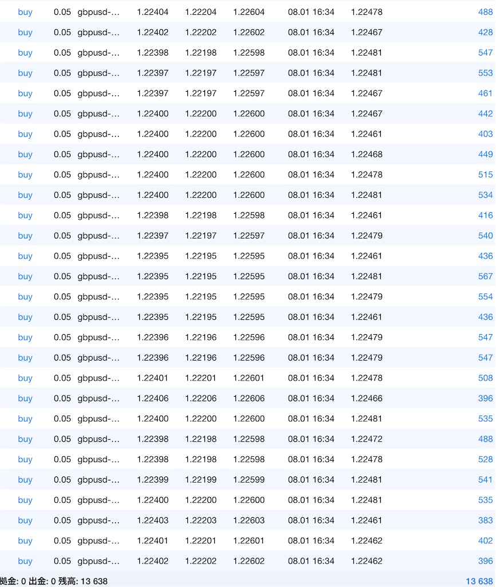Click the 08.01 16:34 time in the 442 profit row
This screenshot has width=496, height=587.
click(311, 114)
